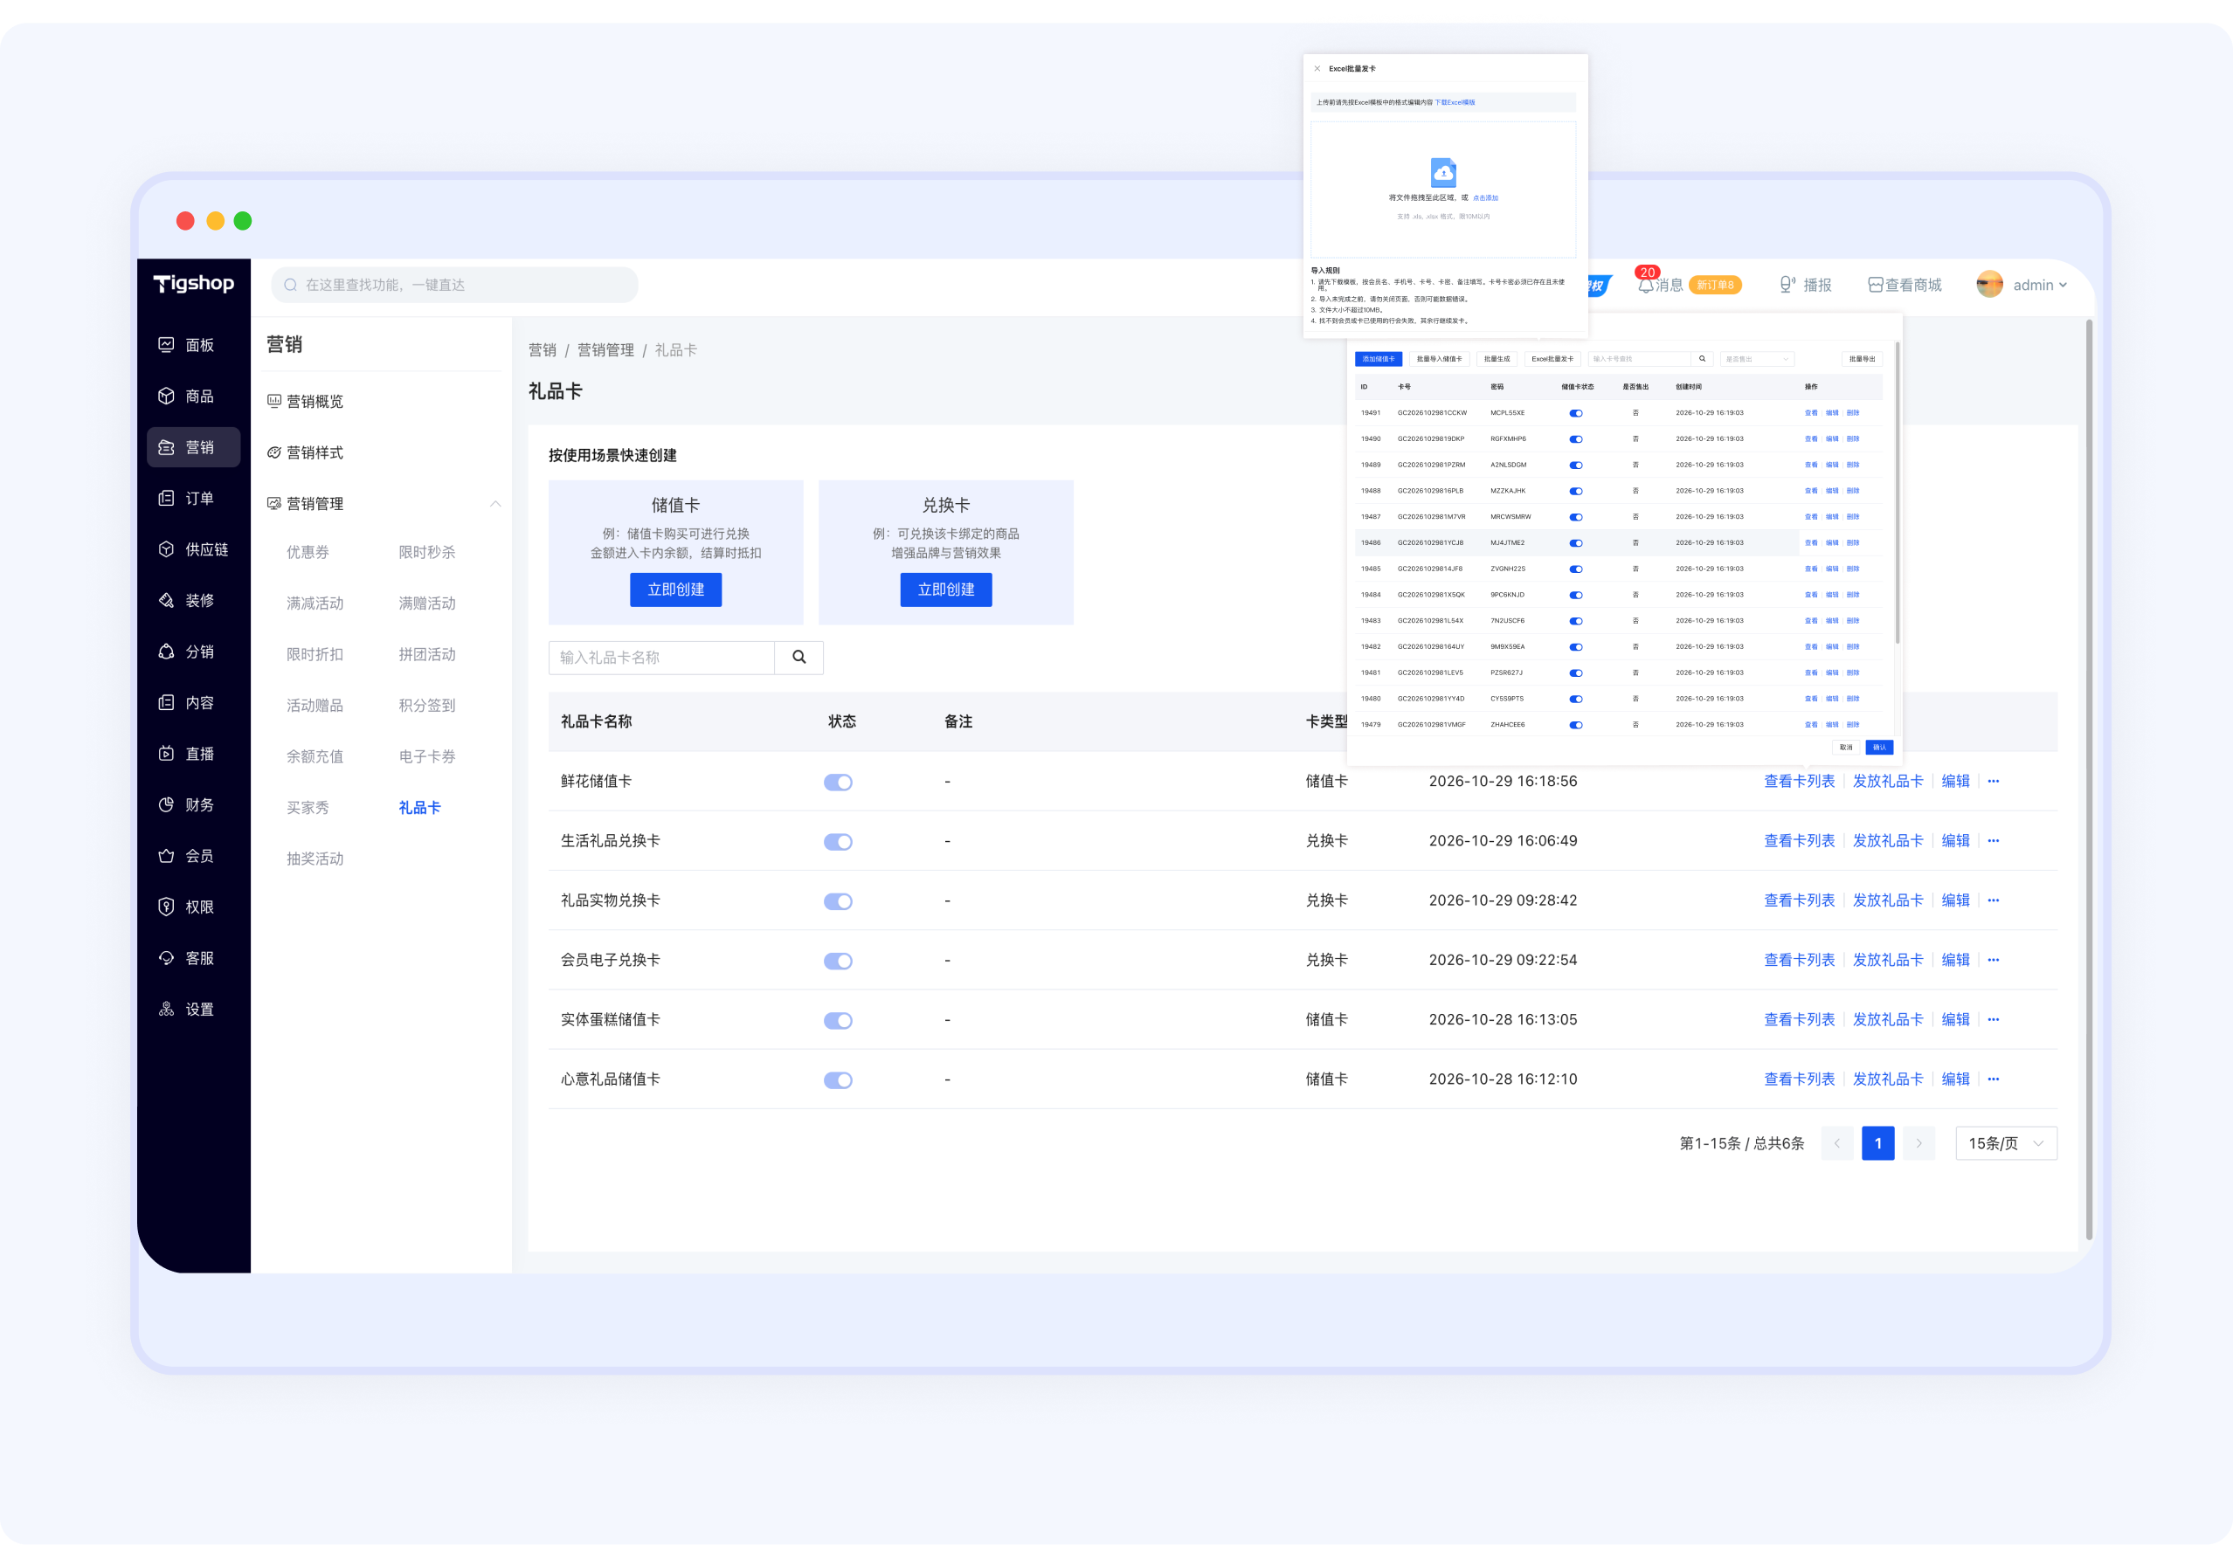This screenshot has height=1545, width=2233.
Task: Toggle card status for ID 19491
Action: pyautogui.click(x=1575, y=413)
